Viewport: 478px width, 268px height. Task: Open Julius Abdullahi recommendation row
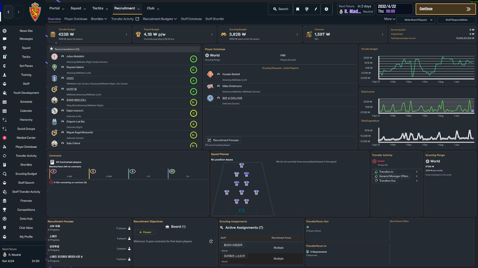pos(124,59)
